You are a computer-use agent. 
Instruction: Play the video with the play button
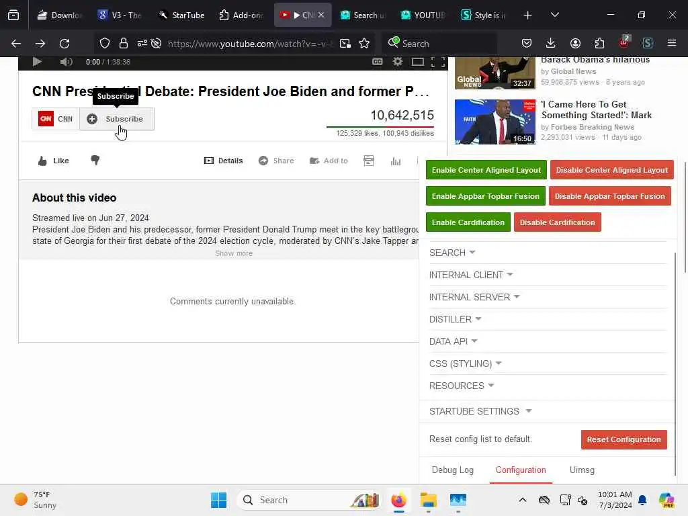[38, 62]
